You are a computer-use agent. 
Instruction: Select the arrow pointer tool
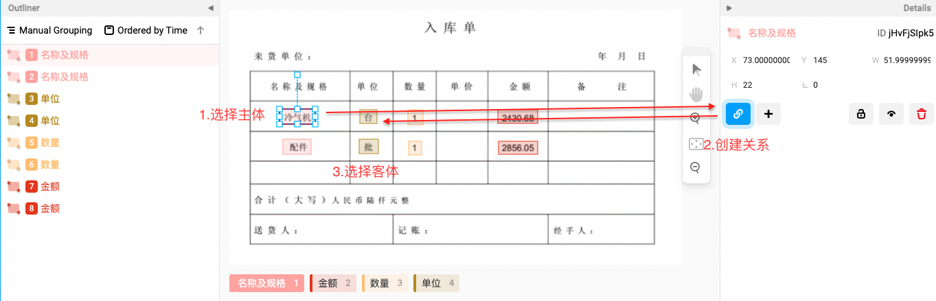696,69
